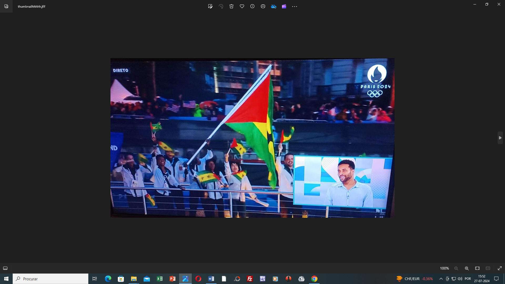Print the photo

point(263,6)
